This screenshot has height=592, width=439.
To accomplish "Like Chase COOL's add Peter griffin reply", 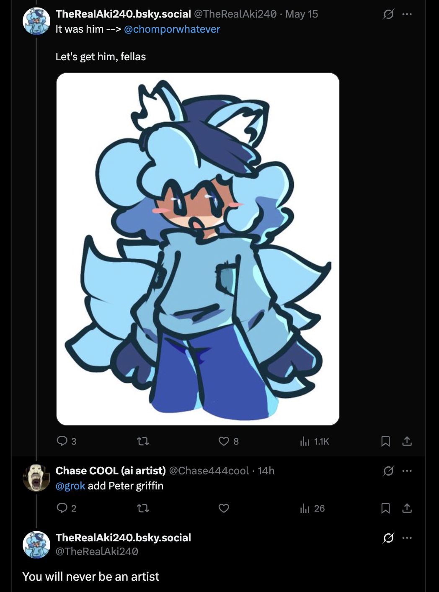I will [x=224, y=508].
